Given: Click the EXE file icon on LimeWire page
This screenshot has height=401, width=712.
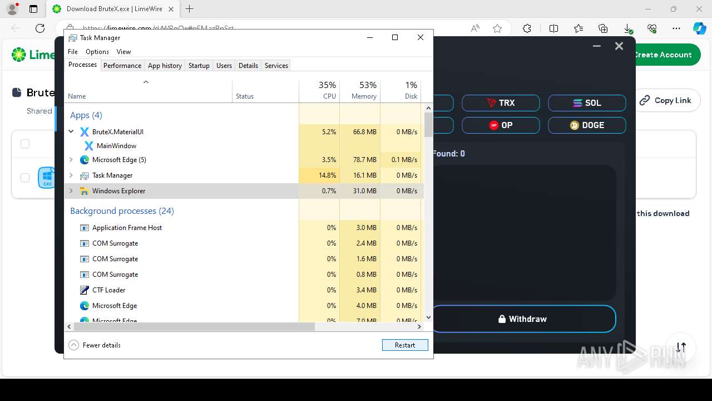Looking at the screenshot, I should click(x=47, y=178).
